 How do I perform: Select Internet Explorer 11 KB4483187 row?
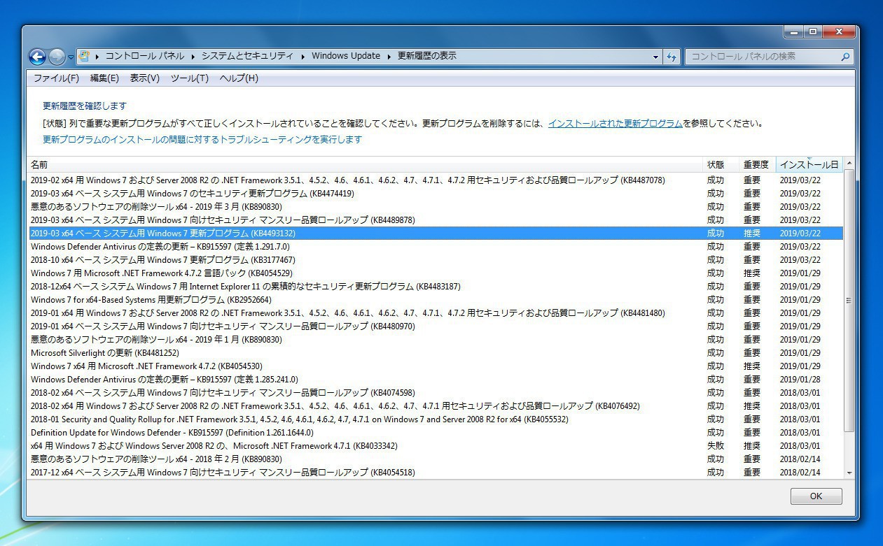pyautogui.click(x=436, y=287)
